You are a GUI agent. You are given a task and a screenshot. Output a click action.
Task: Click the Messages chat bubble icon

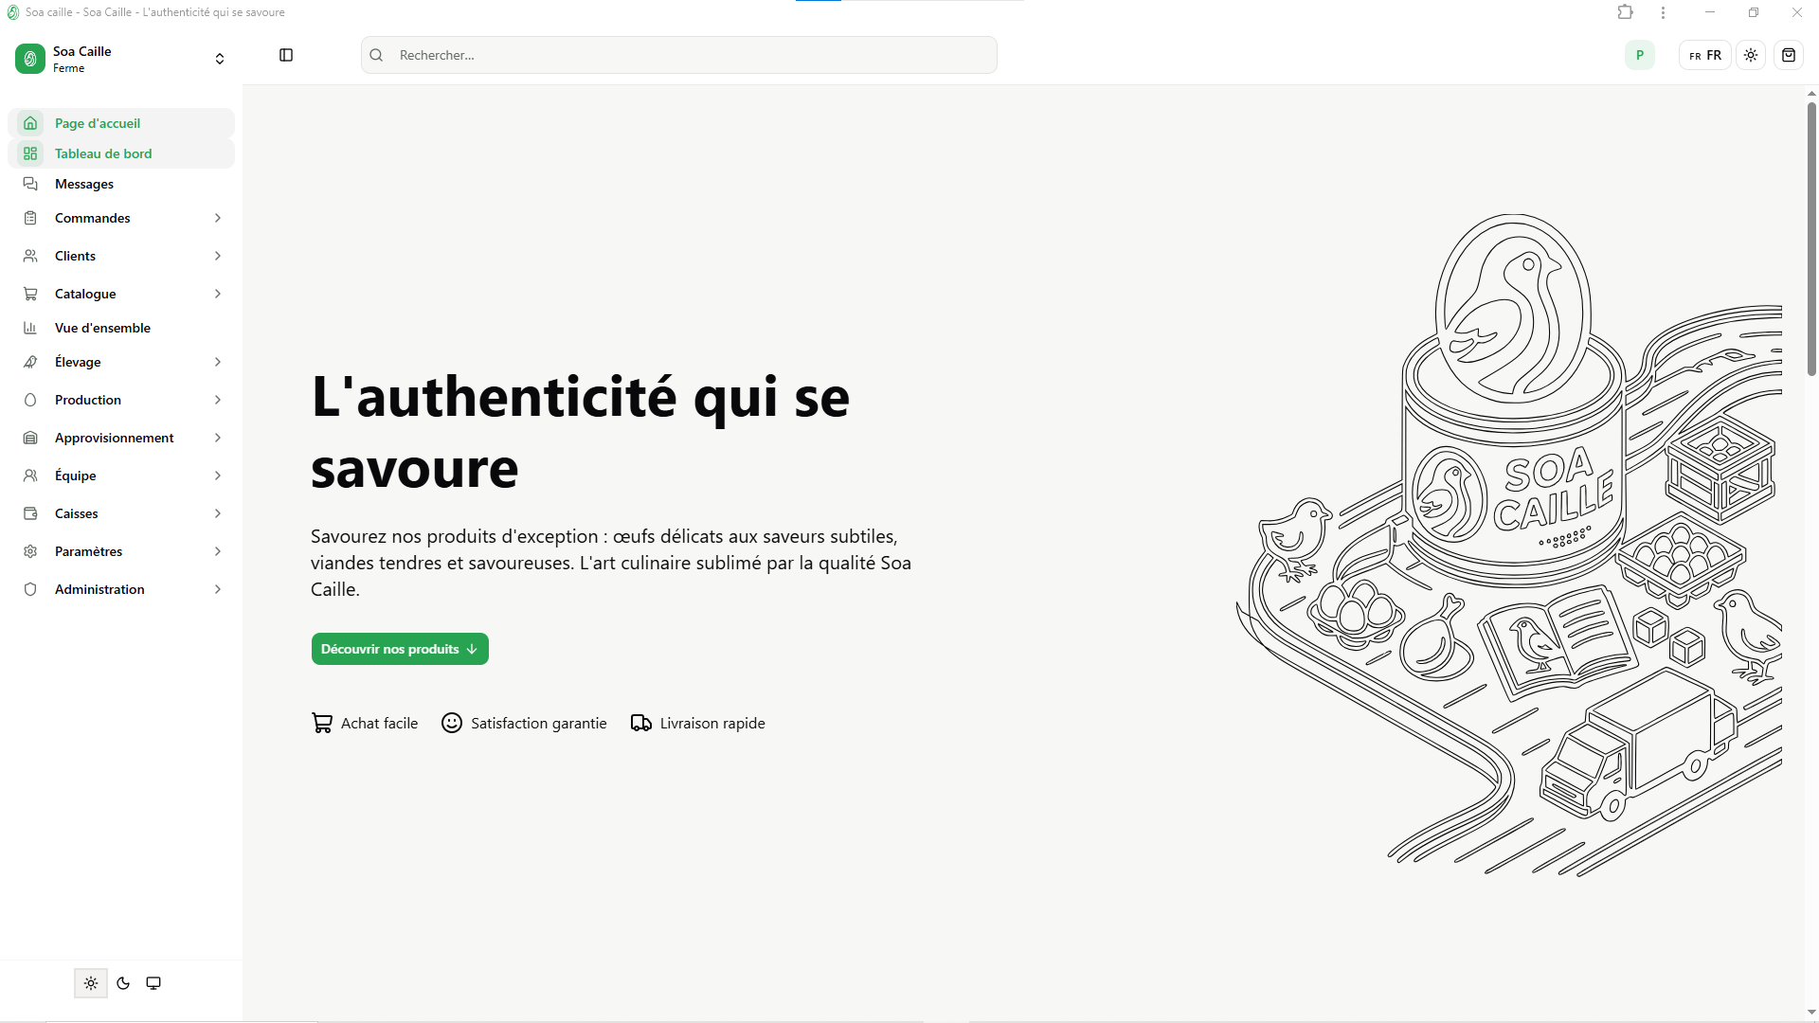[30, 184]
